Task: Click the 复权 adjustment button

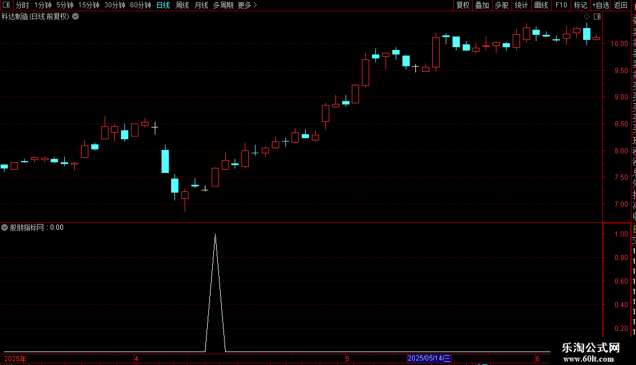Action: point(463,5)
